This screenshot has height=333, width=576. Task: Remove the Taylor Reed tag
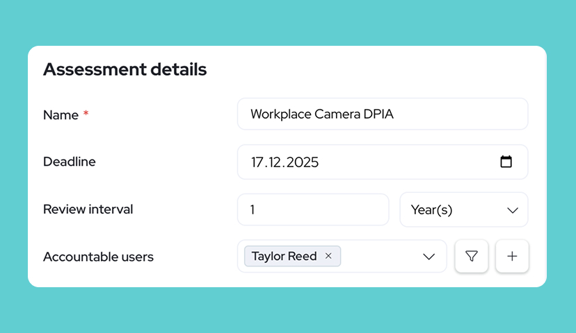point(328,256)
